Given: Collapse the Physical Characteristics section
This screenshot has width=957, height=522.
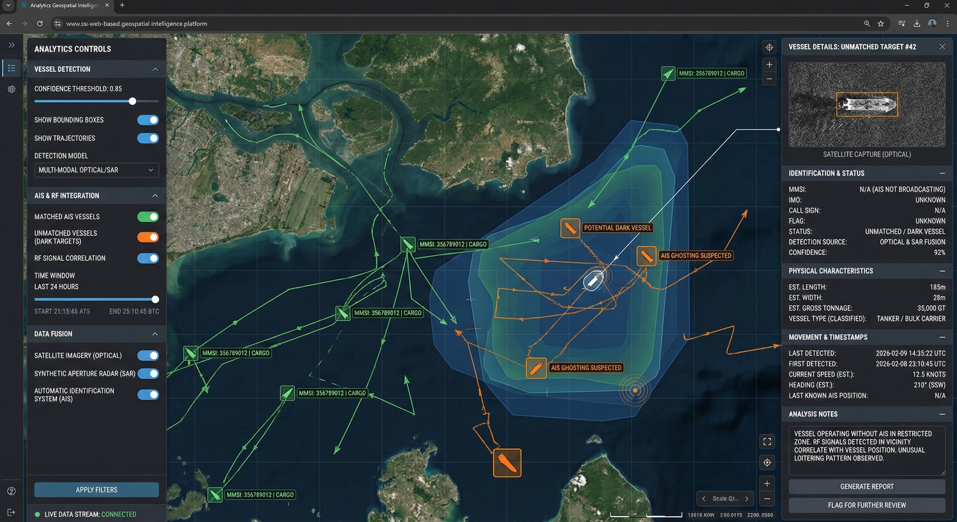Looking at the screenshot, I should pos(942,271).
